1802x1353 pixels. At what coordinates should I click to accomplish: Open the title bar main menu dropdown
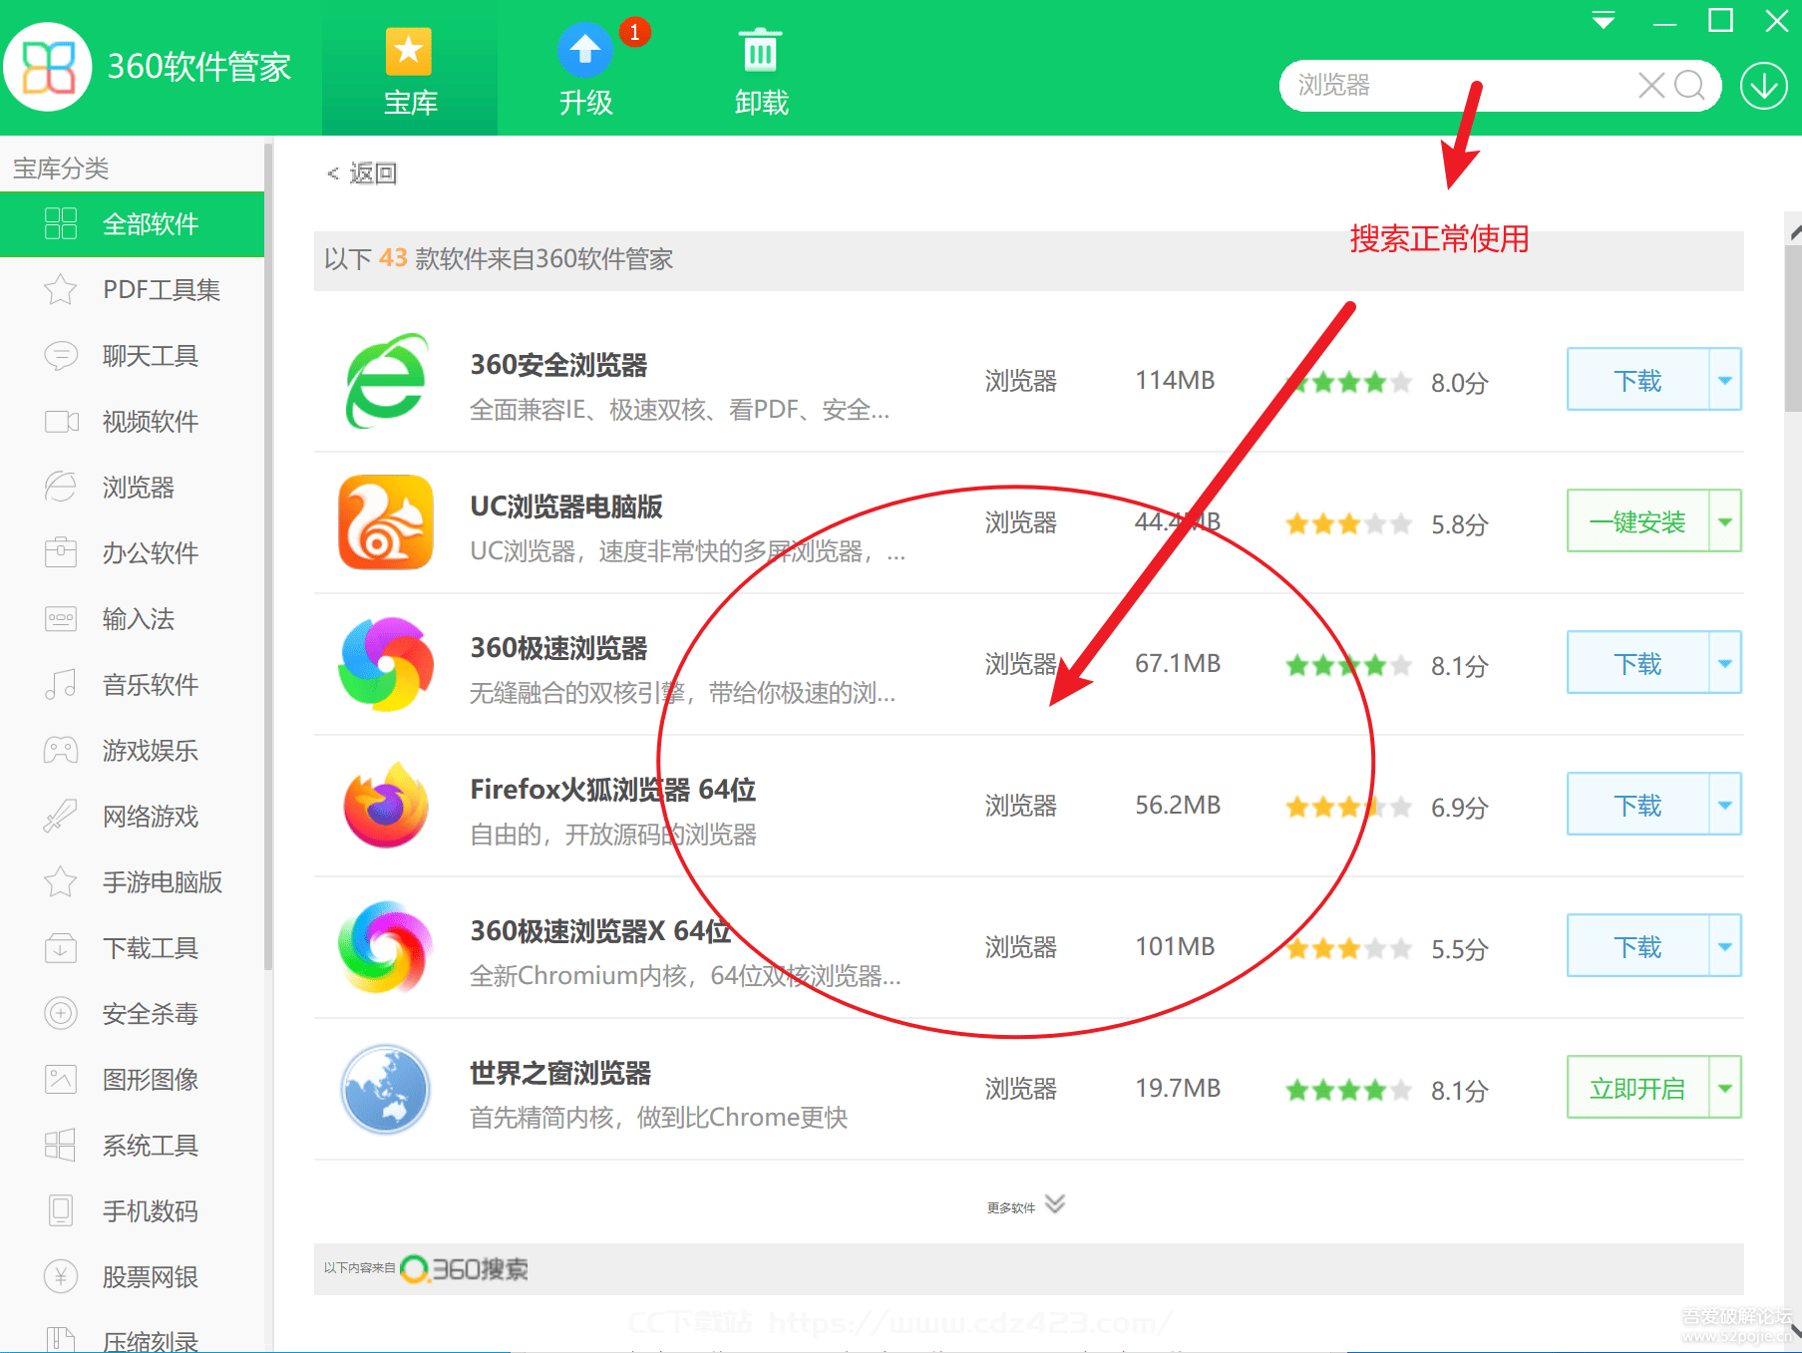(1604, 21)
